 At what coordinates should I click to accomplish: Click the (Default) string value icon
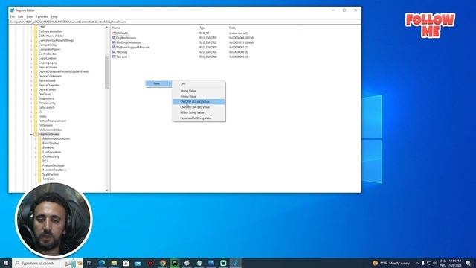(114, 33)
